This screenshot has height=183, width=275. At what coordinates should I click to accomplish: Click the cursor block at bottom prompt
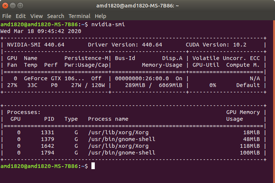(93, 166)
